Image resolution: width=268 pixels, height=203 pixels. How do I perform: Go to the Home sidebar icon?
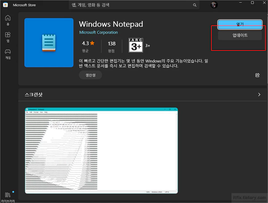tap(8, 20)
